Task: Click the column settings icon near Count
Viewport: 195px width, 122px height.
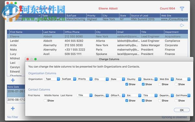Action: 182,8
